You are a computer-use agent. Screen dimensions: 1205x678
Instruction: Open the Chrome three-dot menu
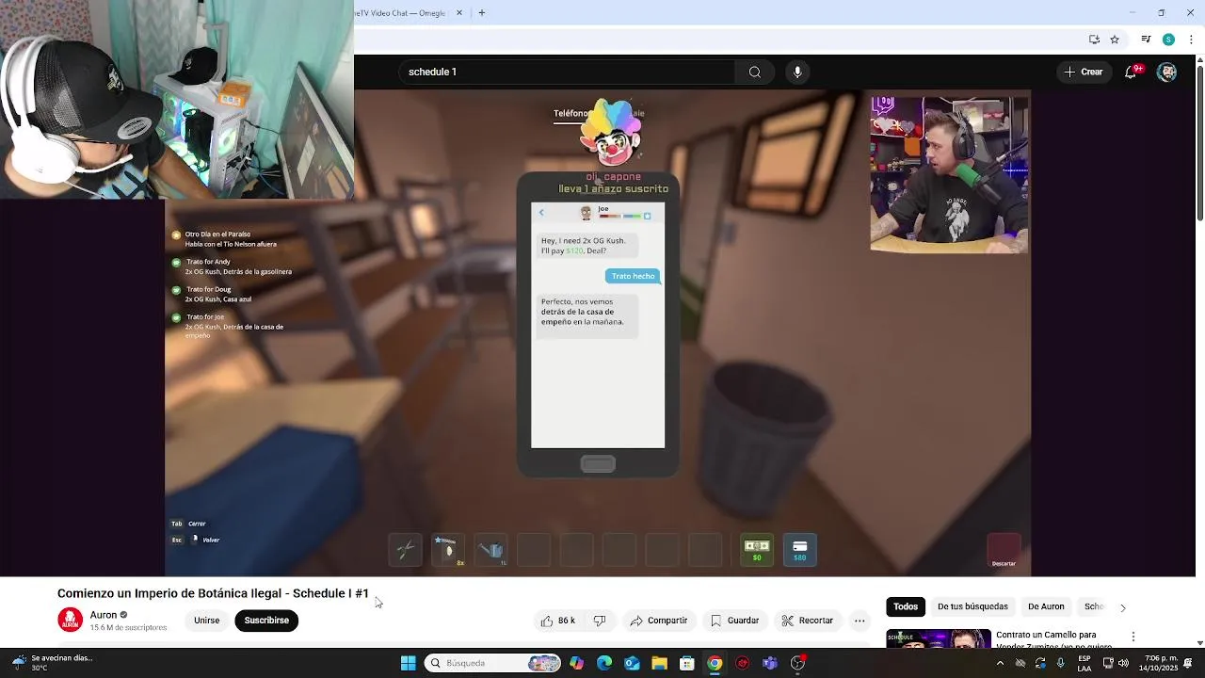1191,40
